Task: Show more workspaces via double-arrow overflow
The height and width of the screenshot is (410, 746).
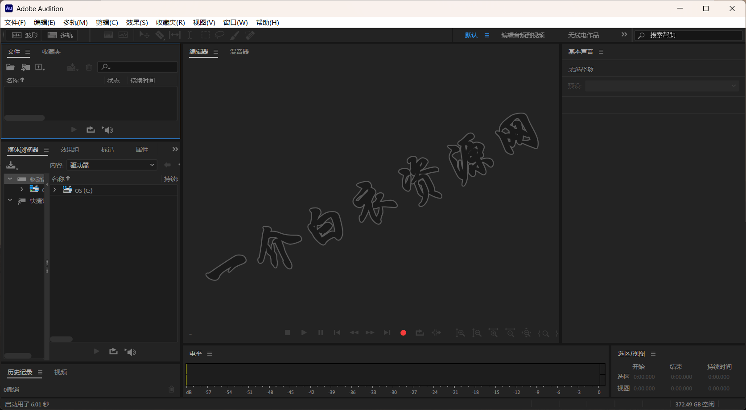Action: tap(624, 35)
